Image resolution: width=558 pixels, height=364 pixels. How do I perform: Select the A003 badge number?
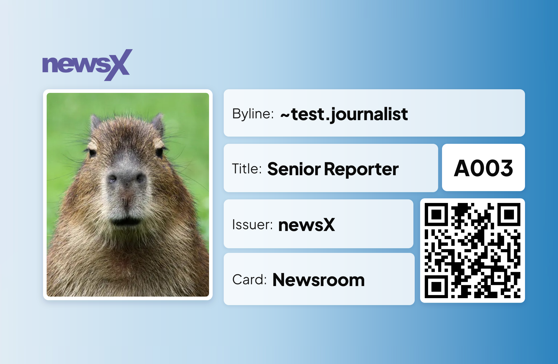pos(483,168)
